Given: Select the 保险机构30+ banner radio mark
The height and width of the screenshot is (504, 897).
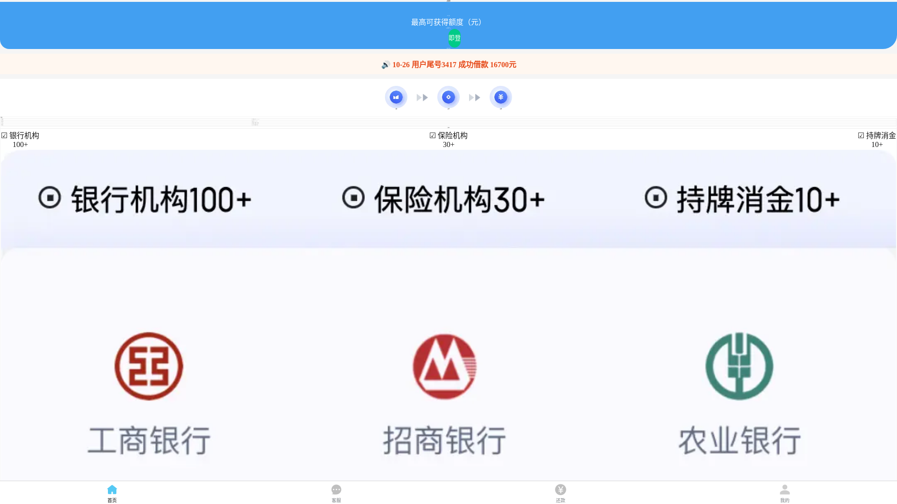Looking at the screenshot, I should [353, 197].
